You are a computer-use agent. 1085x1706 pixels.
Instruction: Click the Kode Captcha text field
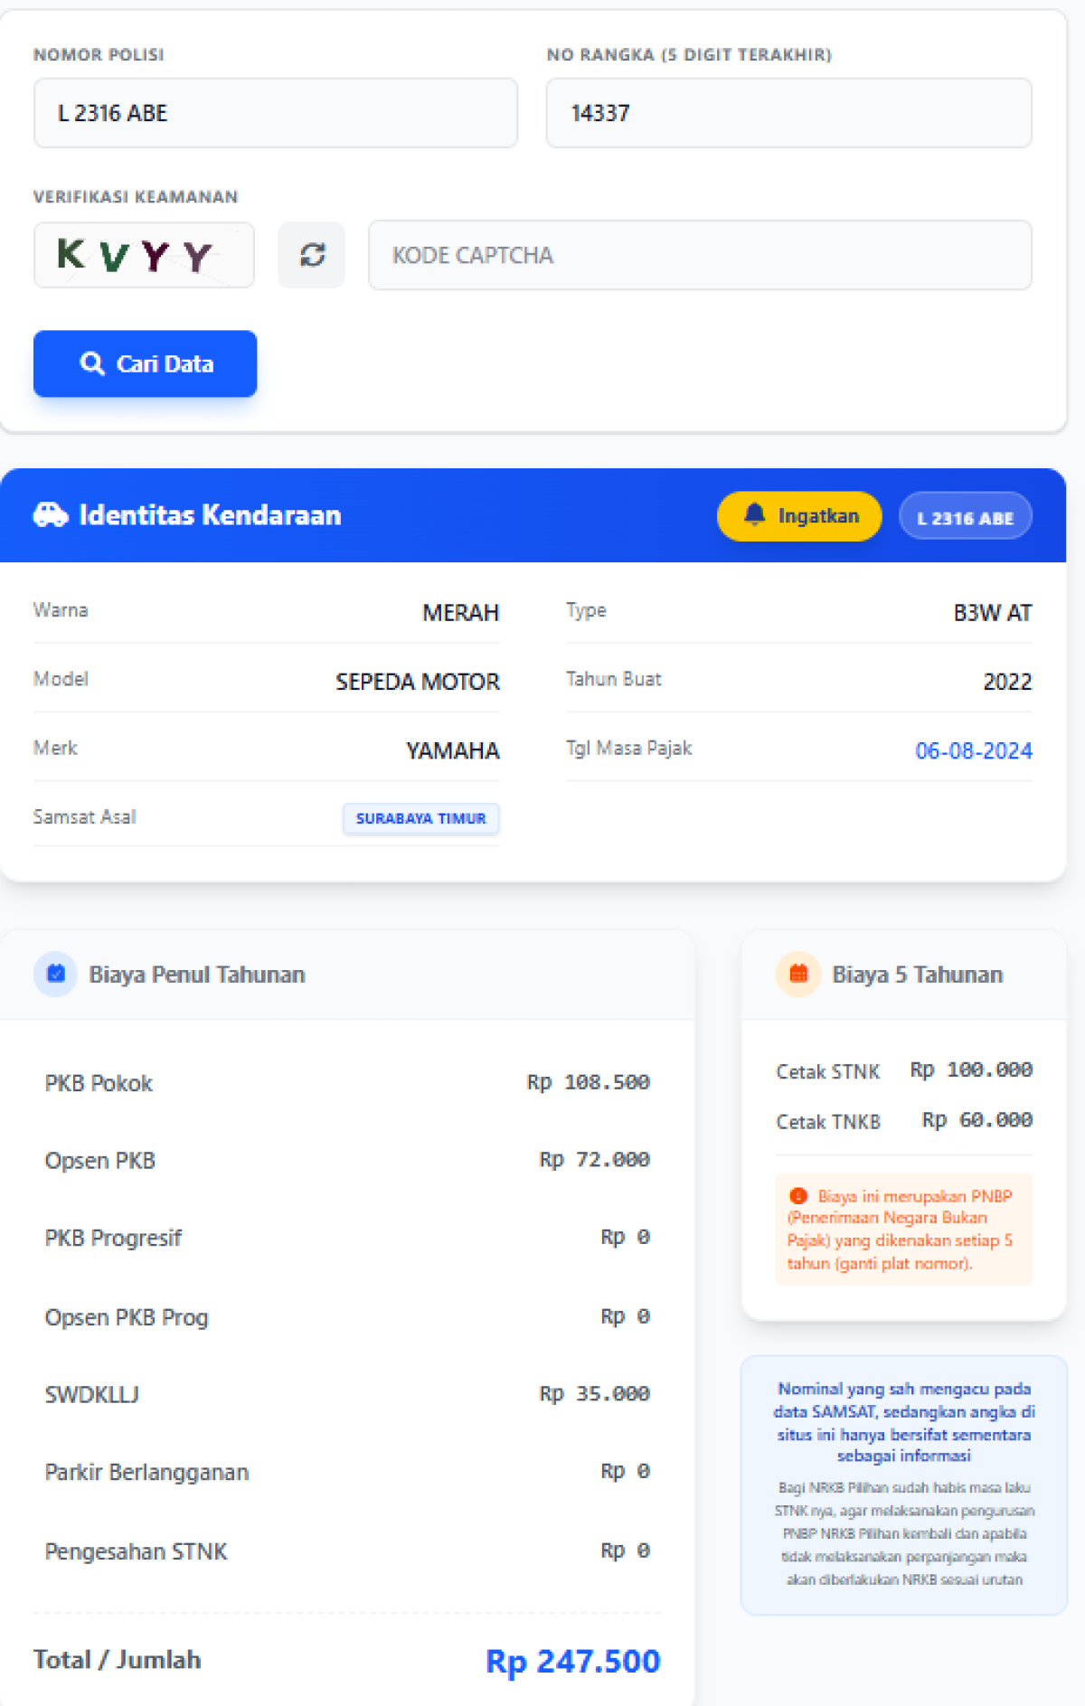[x=700, y=255]
